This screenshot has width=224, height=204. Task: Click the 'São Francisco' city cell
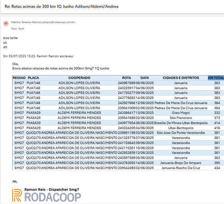(181, 118)
